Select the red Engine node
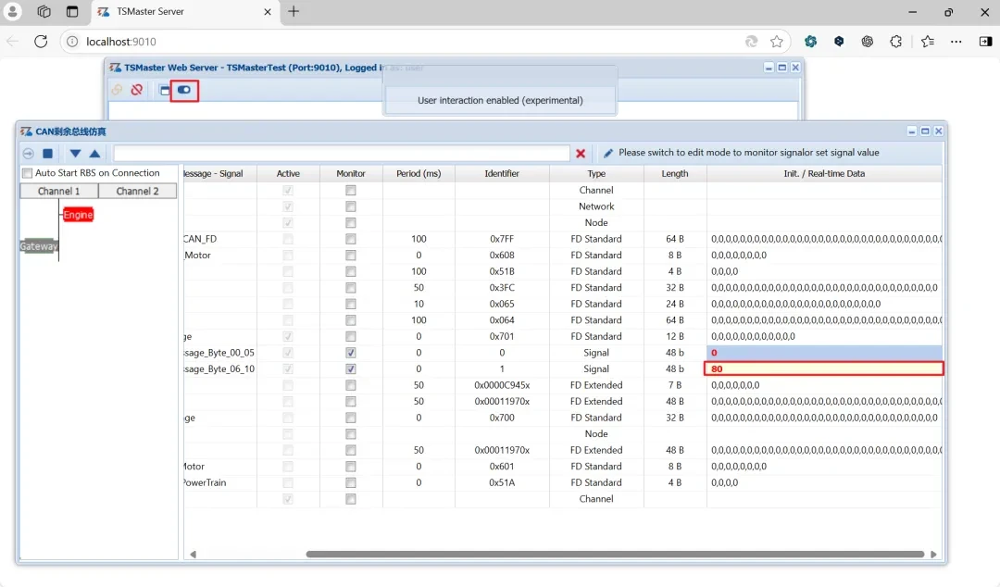This screenshot has width=1000, height=587. tap(78, 215)
